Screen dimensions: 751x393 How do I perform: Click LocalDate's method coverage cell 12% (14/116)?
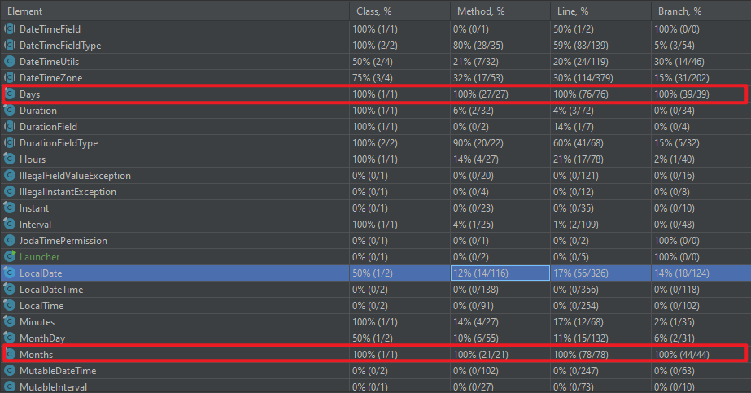[x=500, y=273]
